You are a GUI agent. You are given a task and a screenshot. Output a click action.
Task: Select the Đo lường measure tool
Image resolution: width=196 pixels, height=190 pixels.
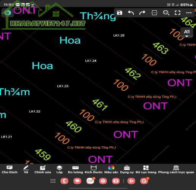pyautogui.click(x=76, y=169)
